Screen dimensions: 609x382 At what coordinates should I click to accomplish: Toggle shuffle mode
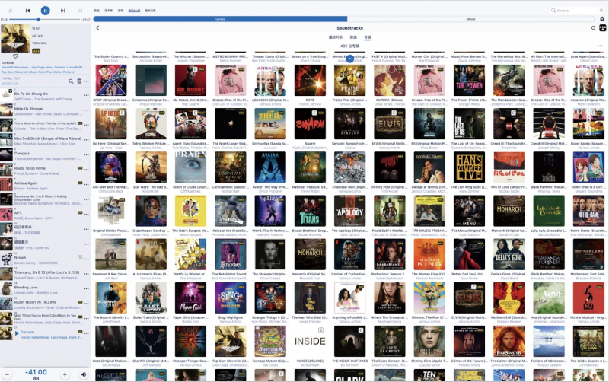click(x=80, y=11)
